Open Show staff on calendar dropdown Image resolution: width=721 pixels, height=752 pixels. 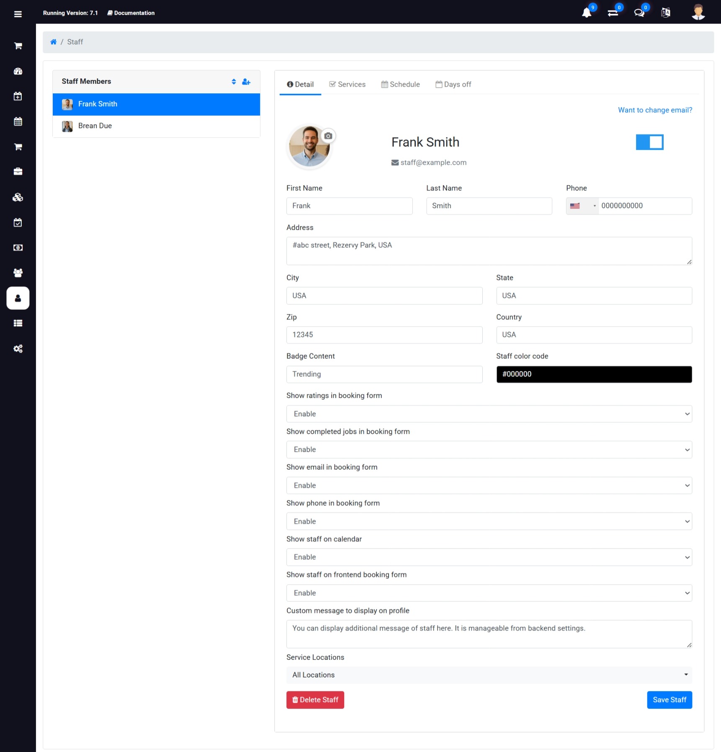pos(489,557)
